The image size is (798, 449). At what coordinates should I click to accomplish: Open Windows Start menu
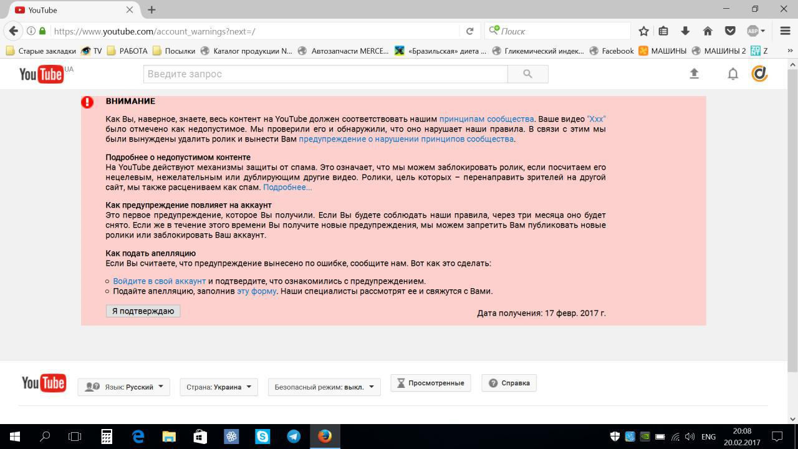click(15, 437)
